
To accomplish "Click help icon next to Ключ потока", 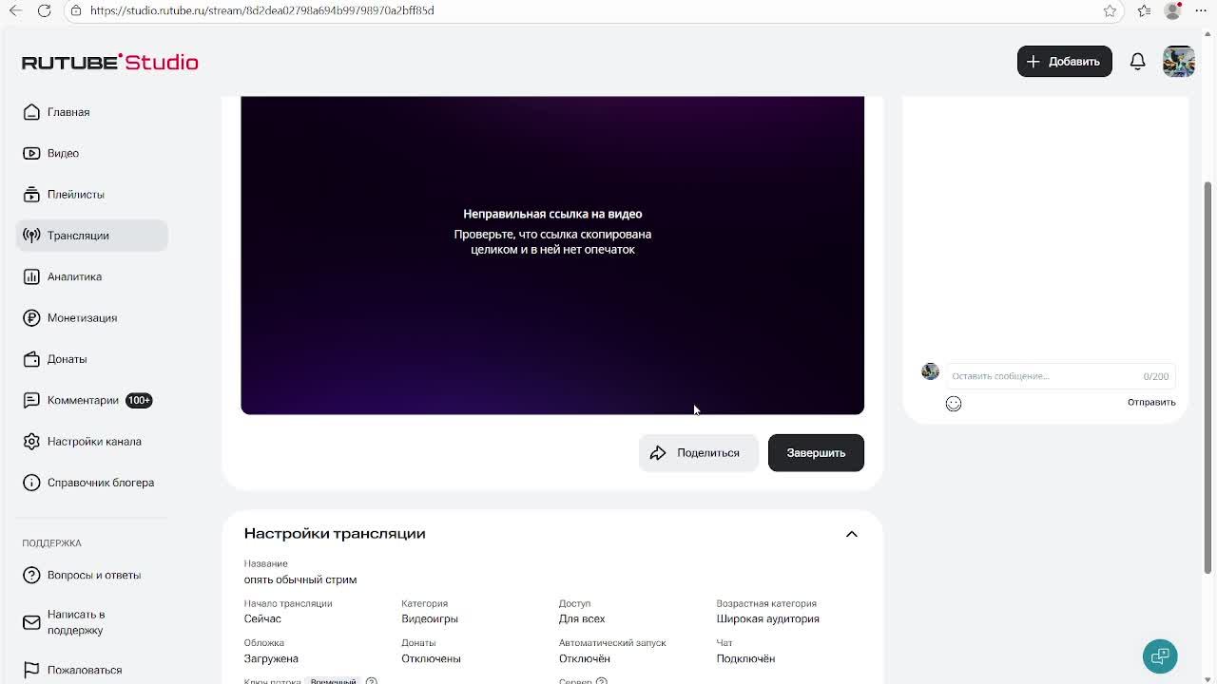I will 372,681.
